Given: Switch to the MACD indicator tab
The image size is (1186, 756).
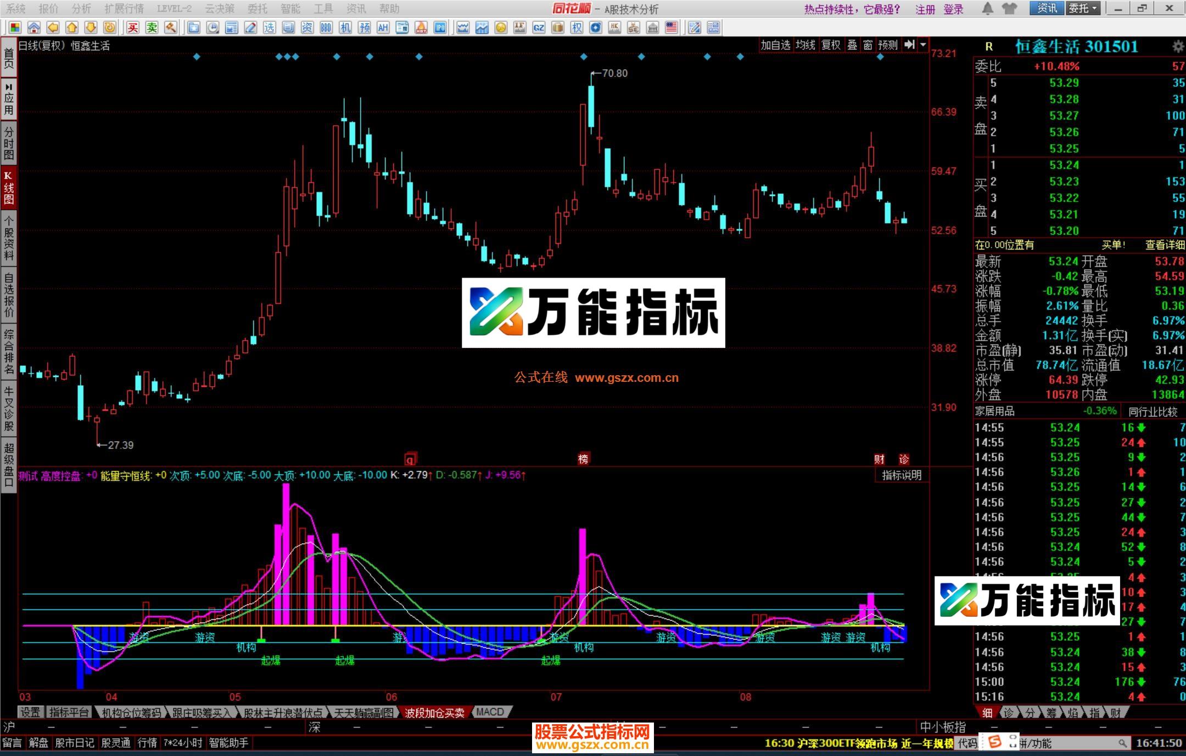Looking at the screenshot, I should [x=490, y=712].
